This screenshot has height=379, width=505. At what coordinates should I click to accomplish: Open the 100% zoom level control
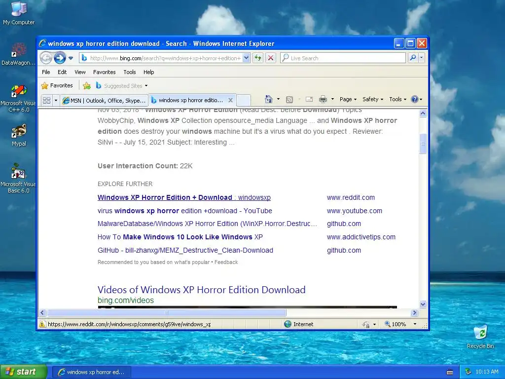(x=400, y=324)
